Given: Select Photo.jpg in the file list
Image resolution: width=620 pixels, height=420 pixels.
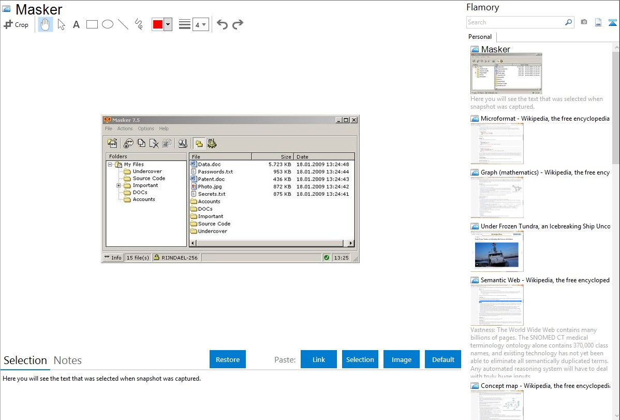Looking at the screenshot, I should tap(210, 186).
